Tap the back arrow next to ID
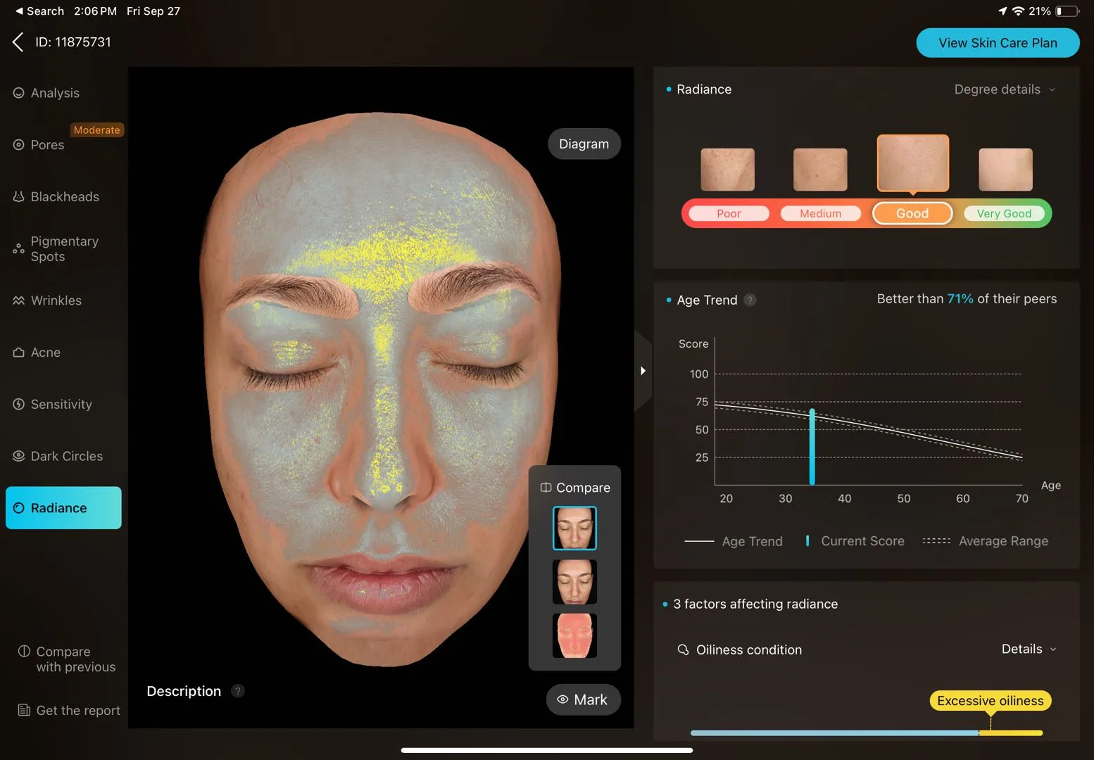The width and height of the screenshot is (1094, 760). coord(18,42)
